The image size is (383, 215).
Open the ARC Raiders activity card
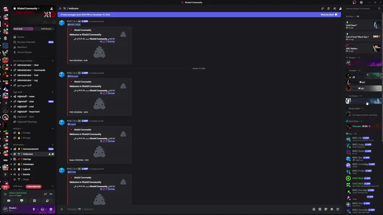pos(363,48)
